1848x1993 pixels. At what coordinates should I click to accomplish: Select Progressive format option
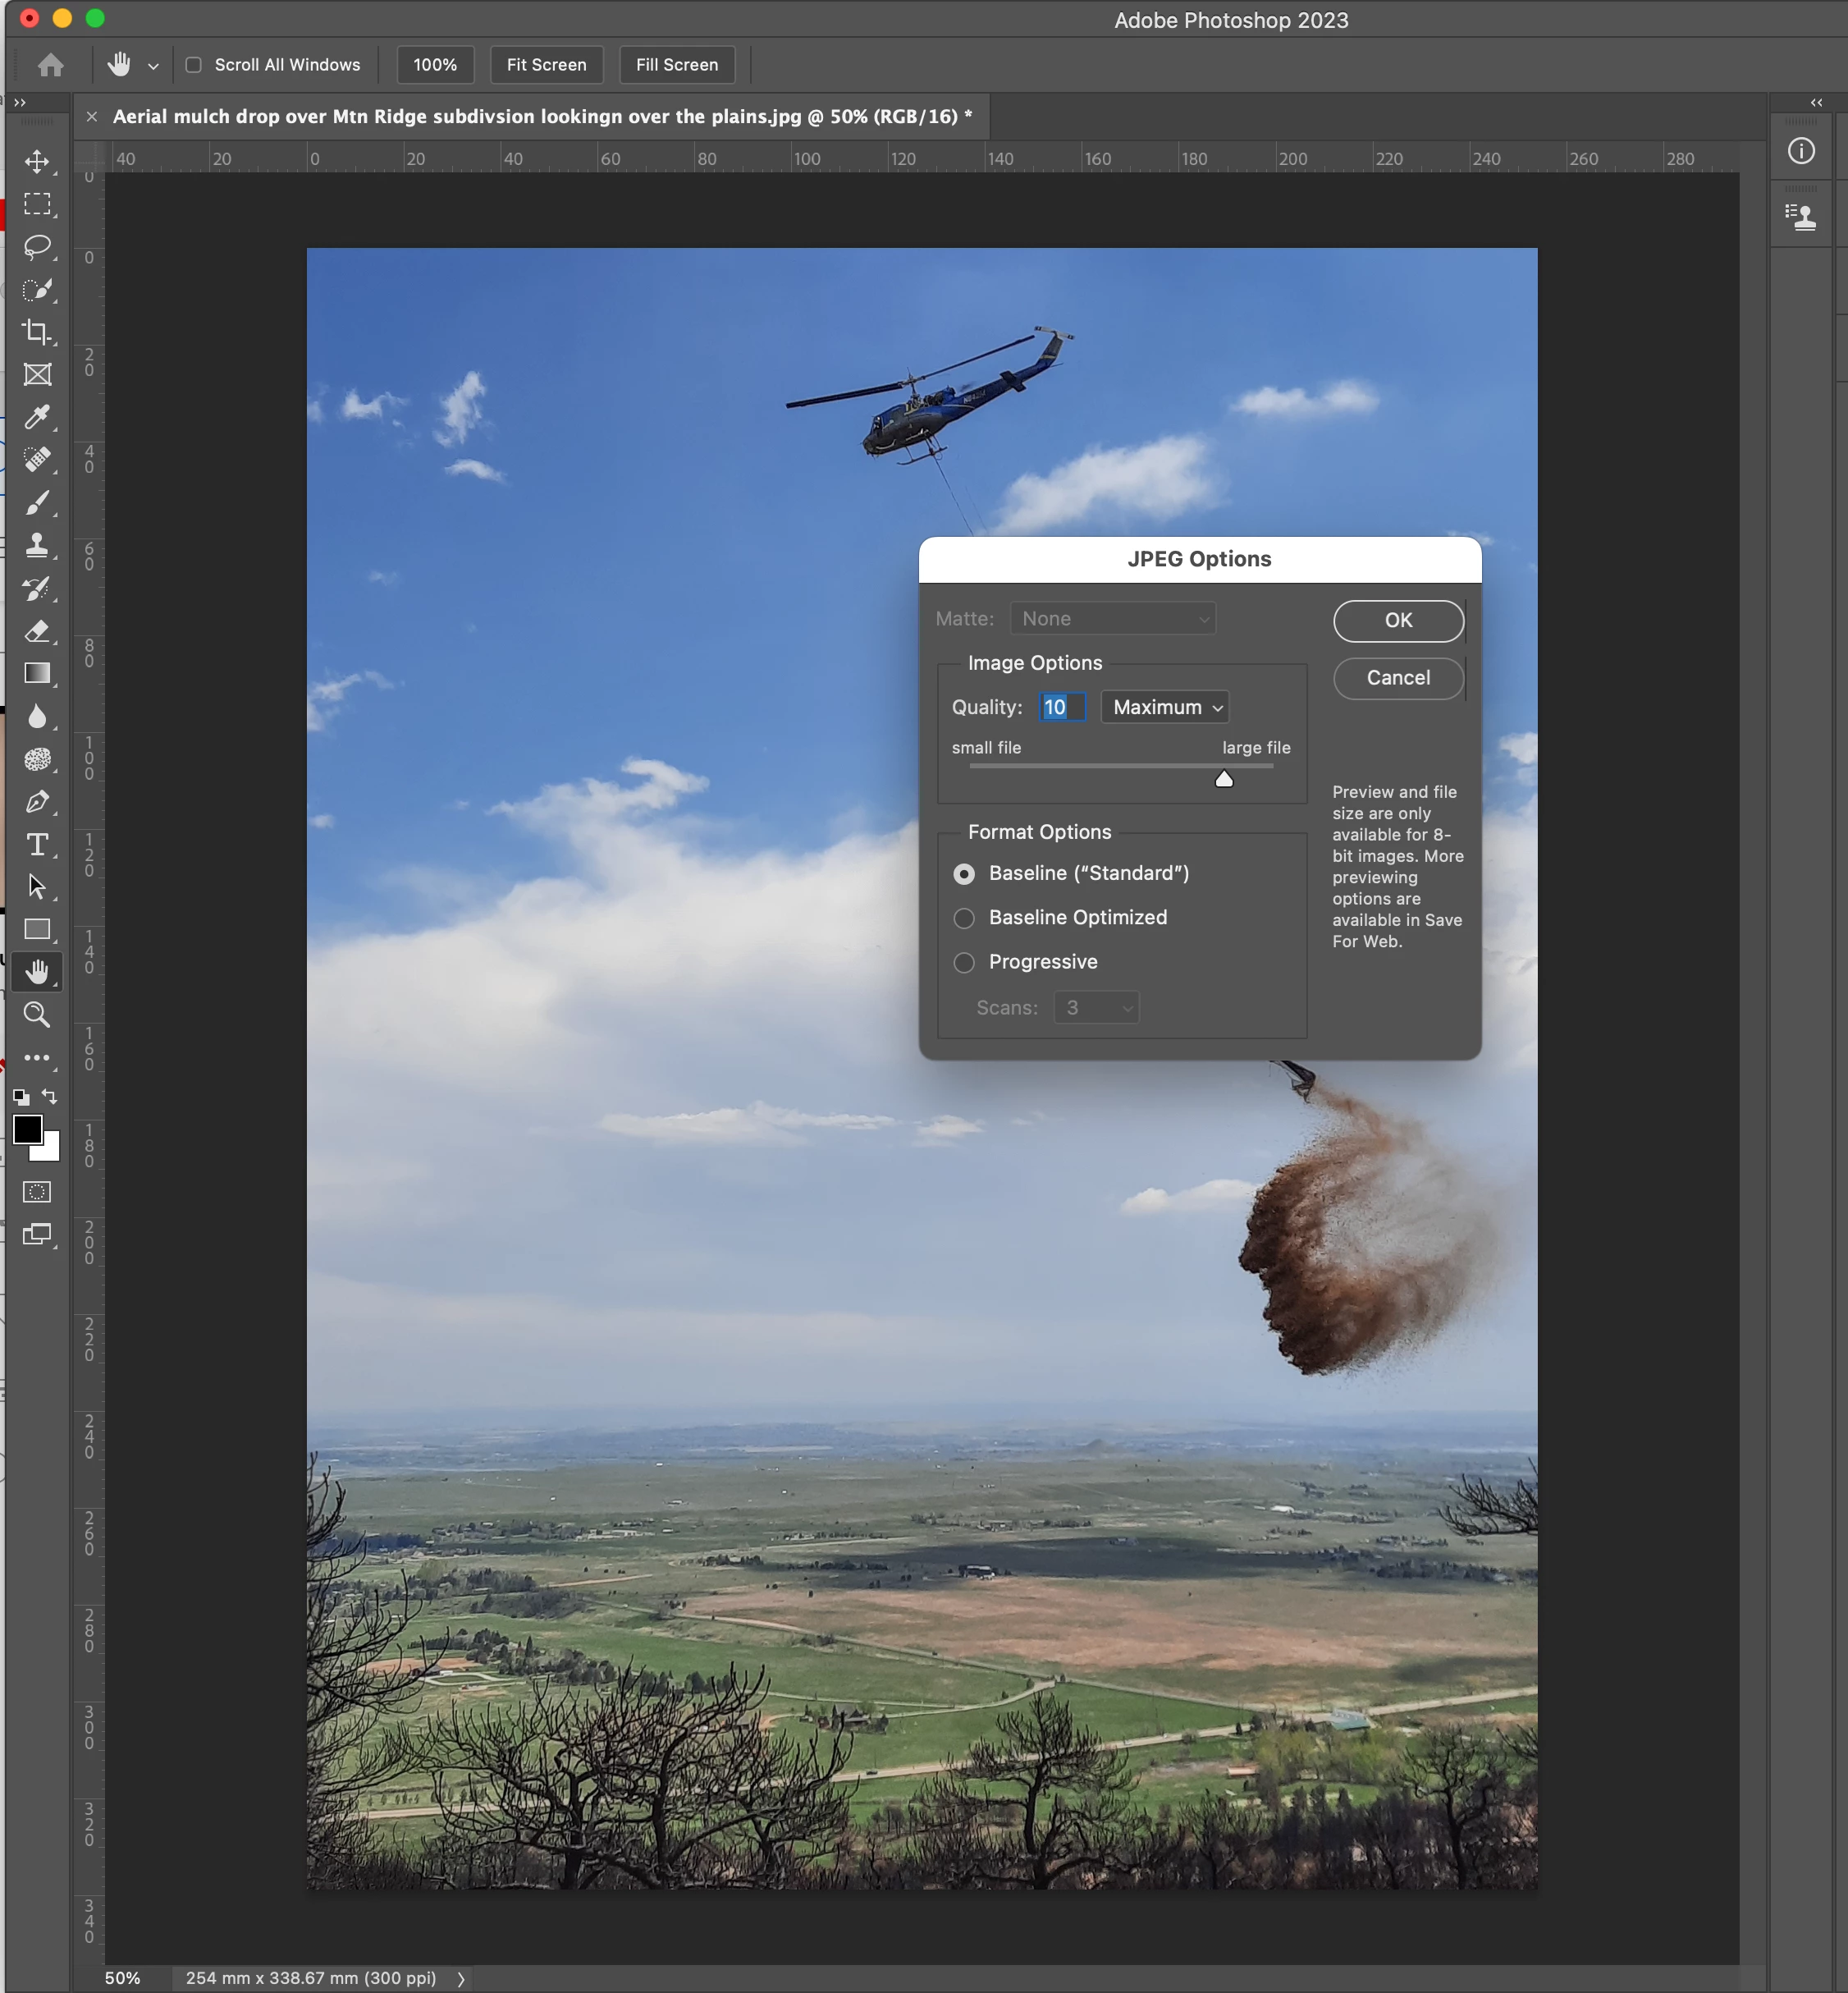click(x=964, y=961)
